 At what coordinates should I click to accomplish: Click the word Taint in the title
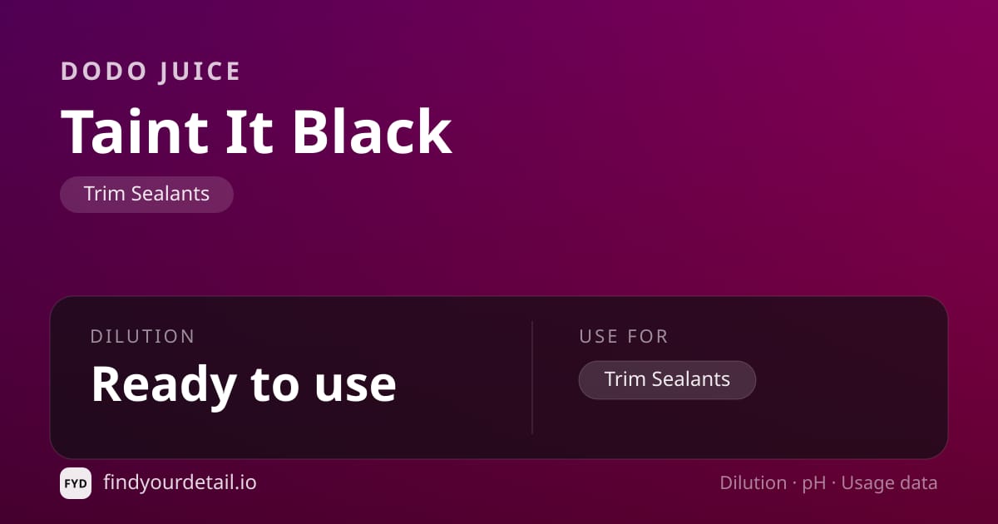(135, 132)
